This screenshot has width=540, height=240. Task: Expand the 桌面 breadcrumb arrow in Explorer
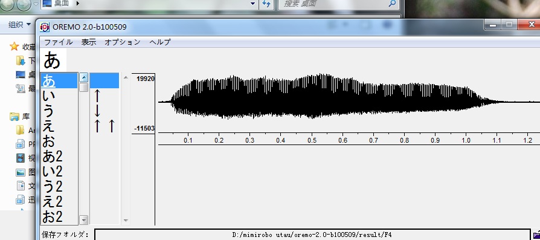(77, 4)
